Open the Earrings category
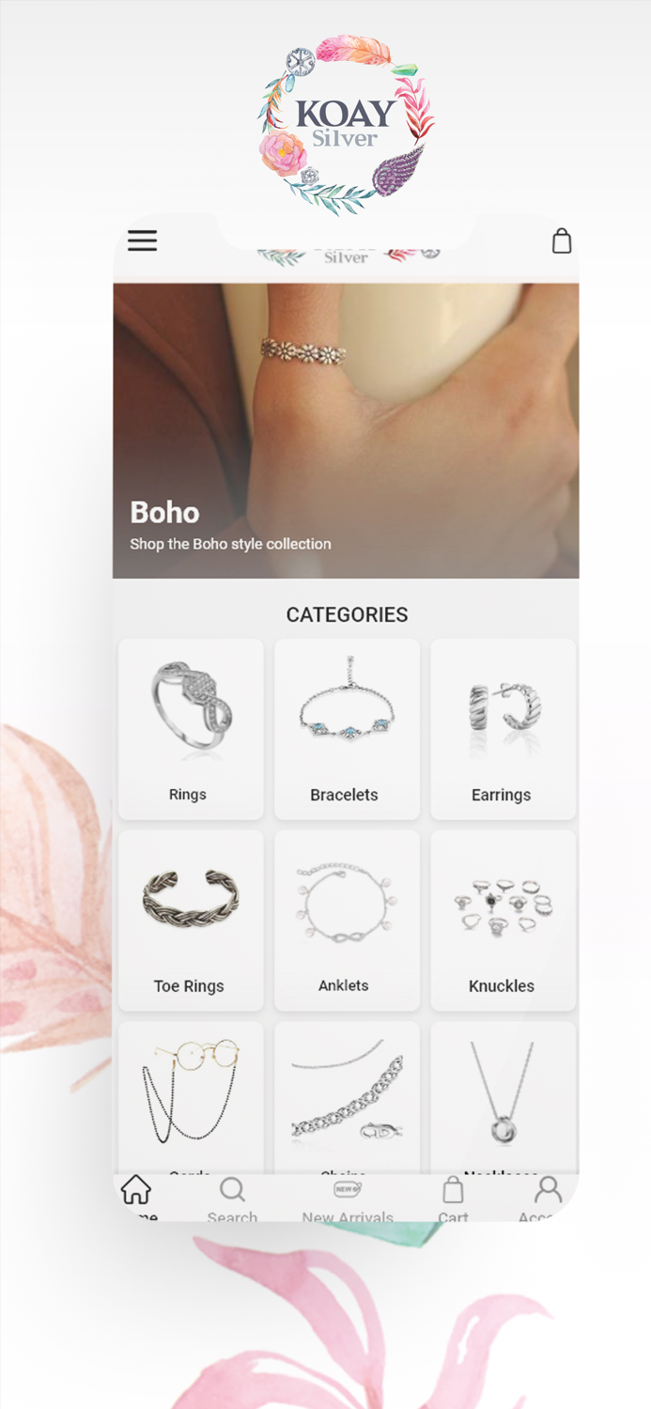The image size is (651, 1409). pyautogui.click(x=503, y=729)
